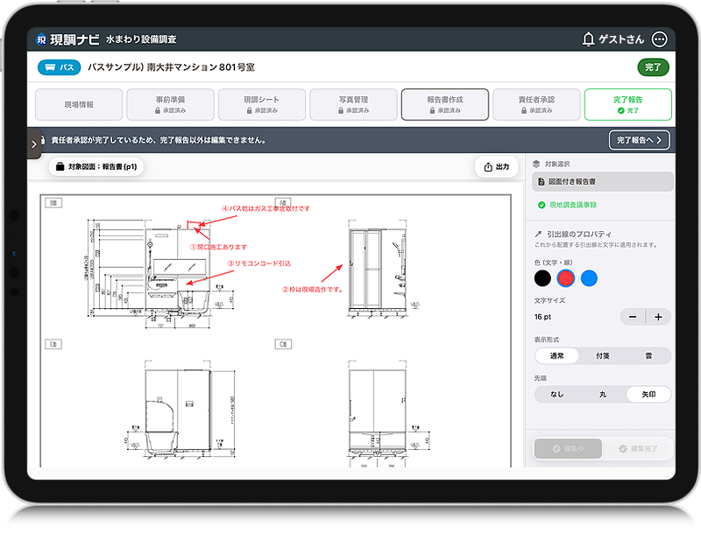The height and width of the screenshot is (533, 701).
Task: Expand the left side panel arrow
Action: click(x=34, y=144)
